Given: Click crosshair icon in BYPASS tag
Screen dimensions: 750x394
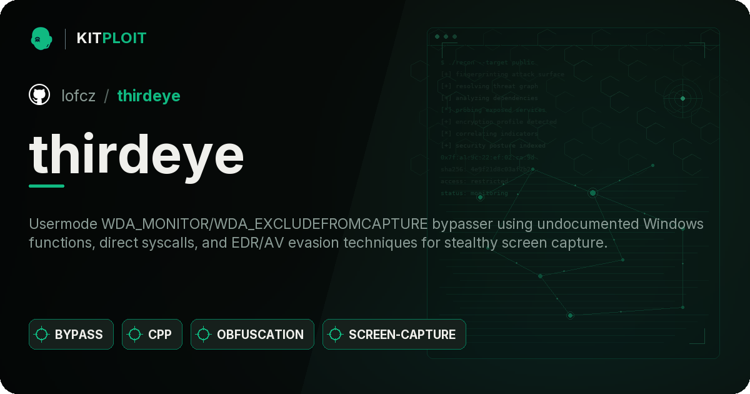Looking at the screenshot, I should point(42,335).
